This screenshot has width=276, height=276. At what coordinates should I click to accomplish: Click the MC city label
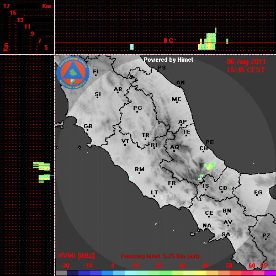[x=177, y=99]
